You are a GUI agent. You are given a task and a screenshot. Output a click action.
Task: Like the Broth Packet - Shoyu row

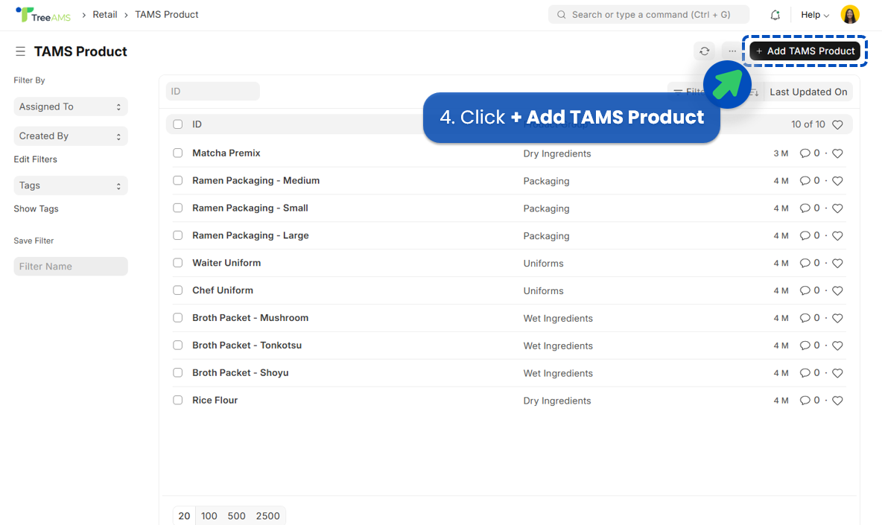(x=837, y=374)
